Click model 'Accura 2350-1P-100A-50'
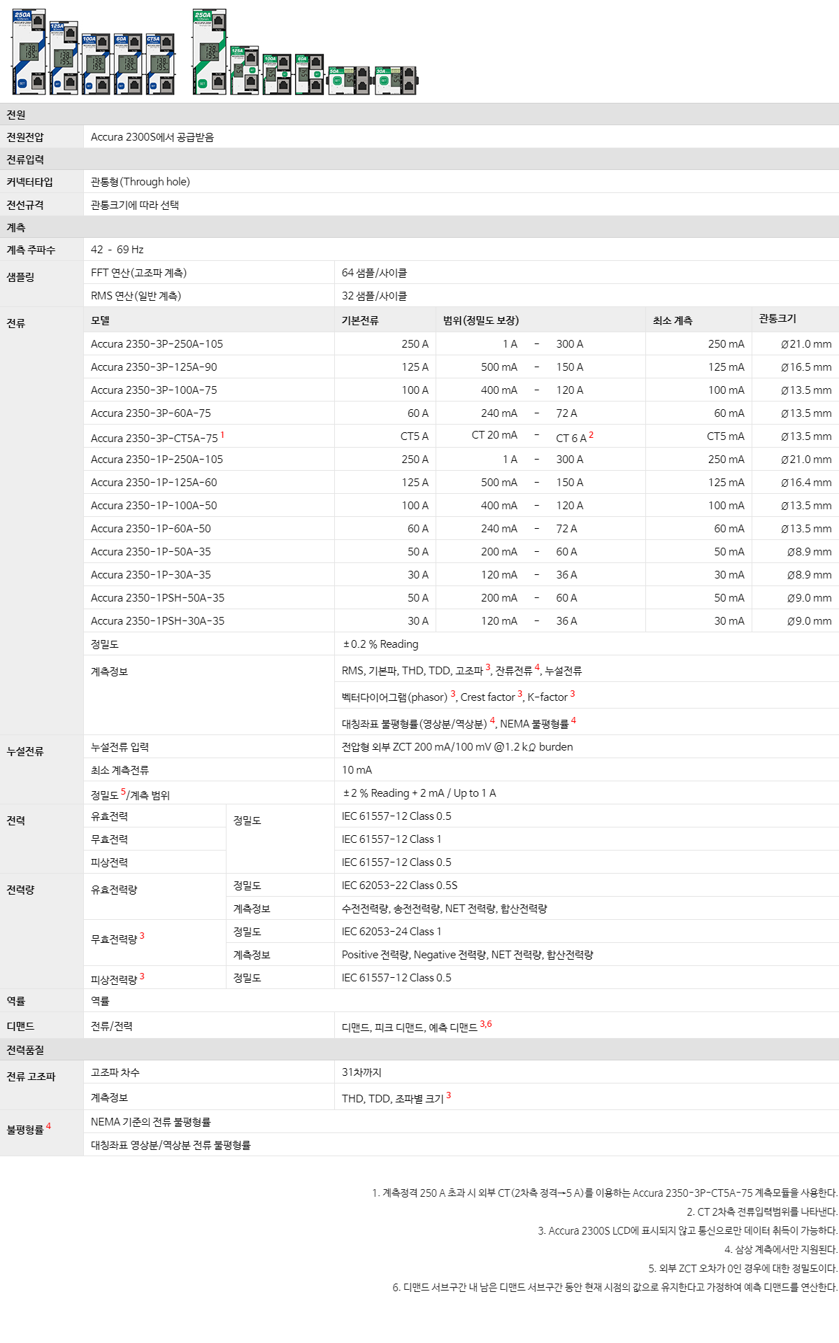Viewport: 839px width, 1343px height. pyautogui.click(x=154, y=506)
